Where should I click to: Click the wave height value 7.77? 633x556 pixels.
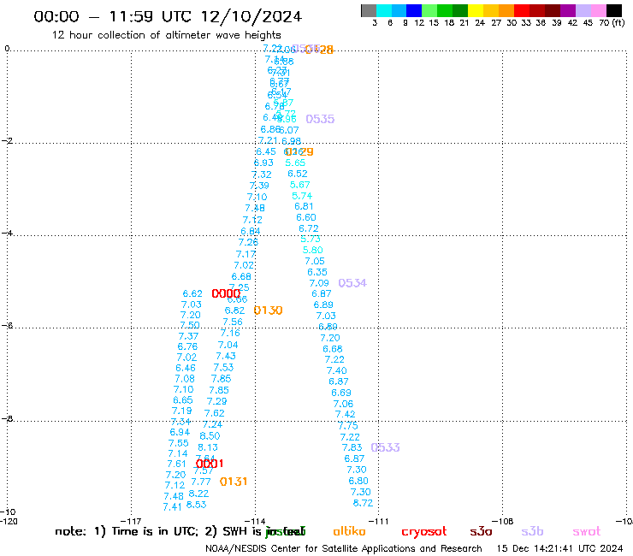[x=201, y=482]
